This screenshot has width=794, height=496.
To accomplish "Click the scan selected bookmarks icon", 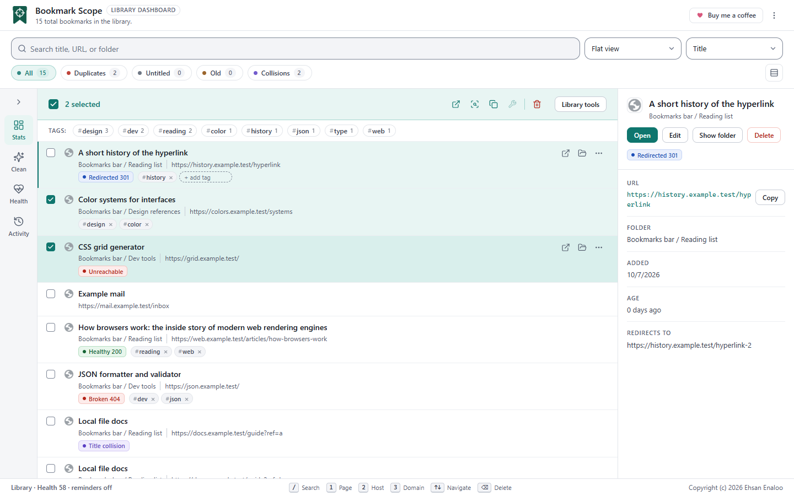I will [475, 104].
